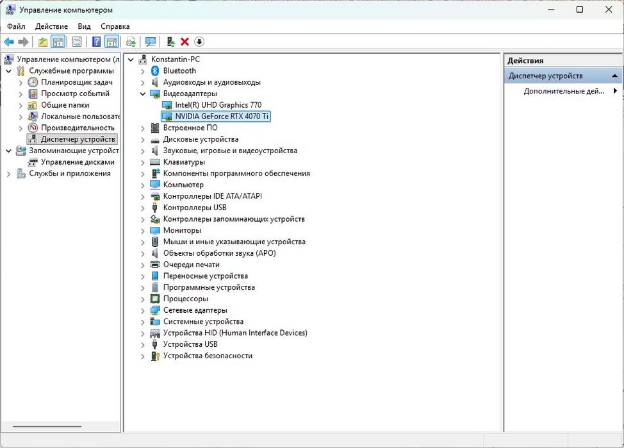This screenshot has width=624, height=448.
Task: Click the Update driver toolbar icon
Action: pos(131,42)
